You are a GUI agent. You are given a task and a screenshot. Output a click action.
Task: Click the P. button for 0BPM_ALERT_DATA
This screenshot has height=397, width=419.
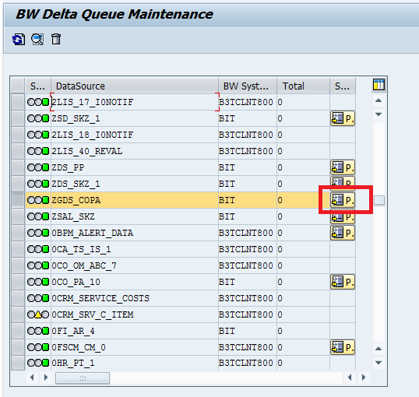[343, 233]
